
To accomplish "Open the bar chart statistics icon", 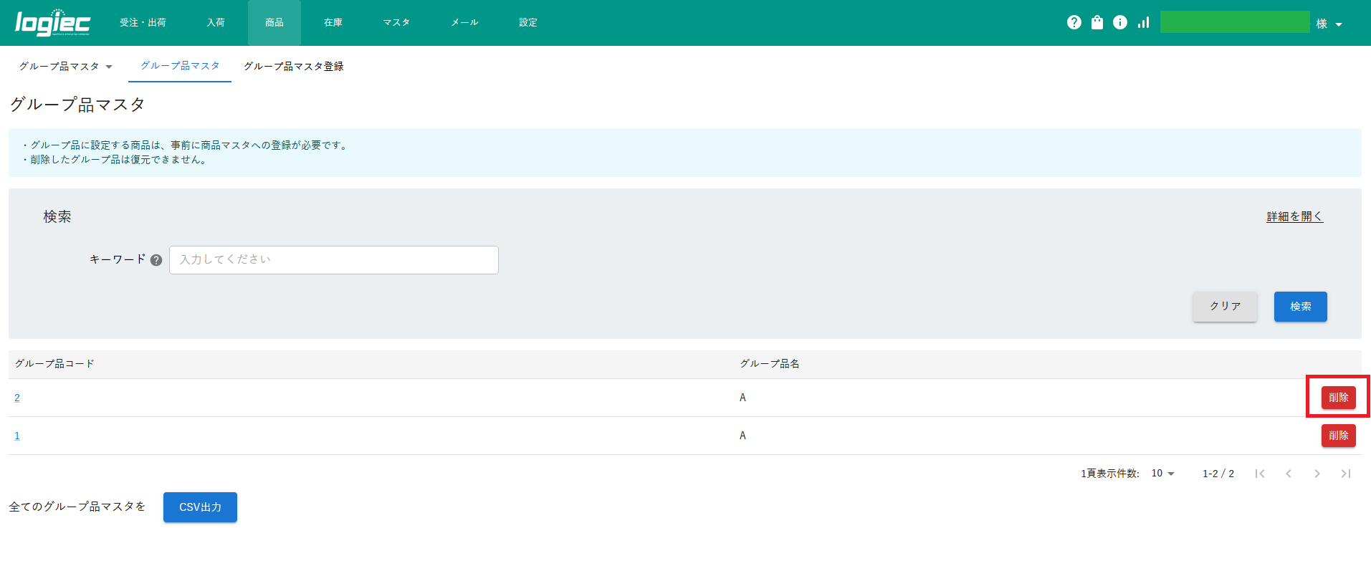I will [1143, 22].
